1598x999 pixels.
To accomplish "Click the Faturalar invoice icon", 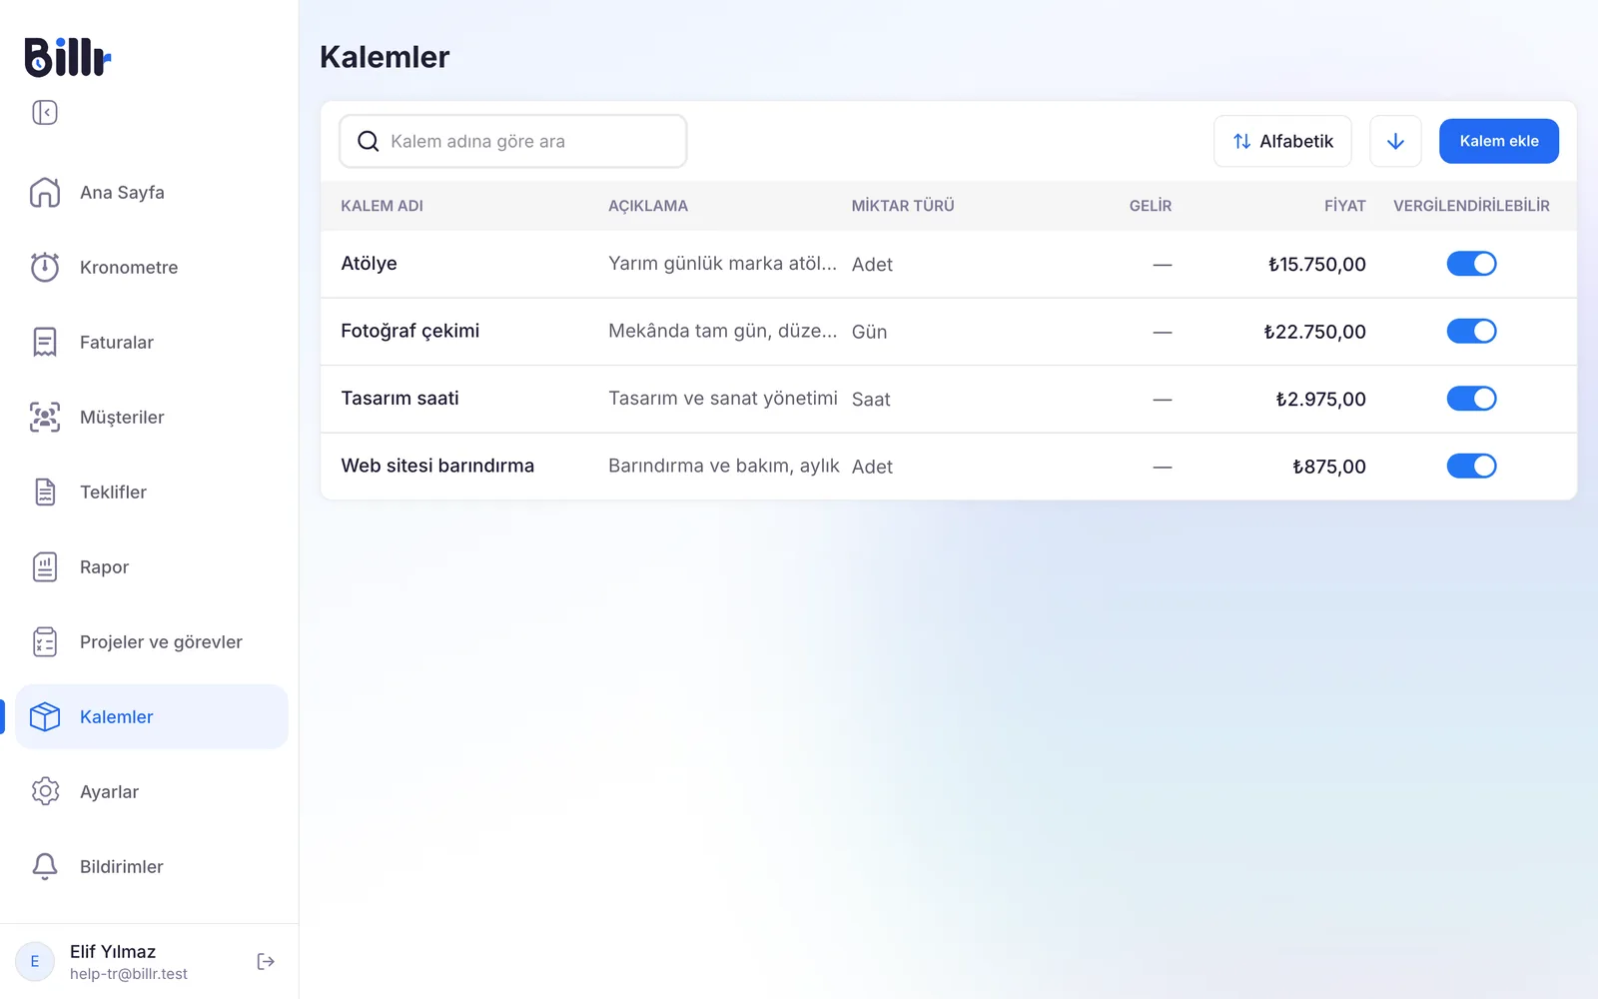I will point(45,342).
